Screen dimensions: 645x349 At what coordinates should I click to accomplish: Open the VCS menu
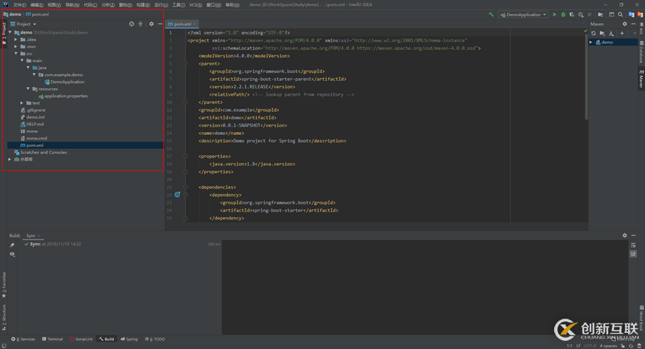pos(195,5)
